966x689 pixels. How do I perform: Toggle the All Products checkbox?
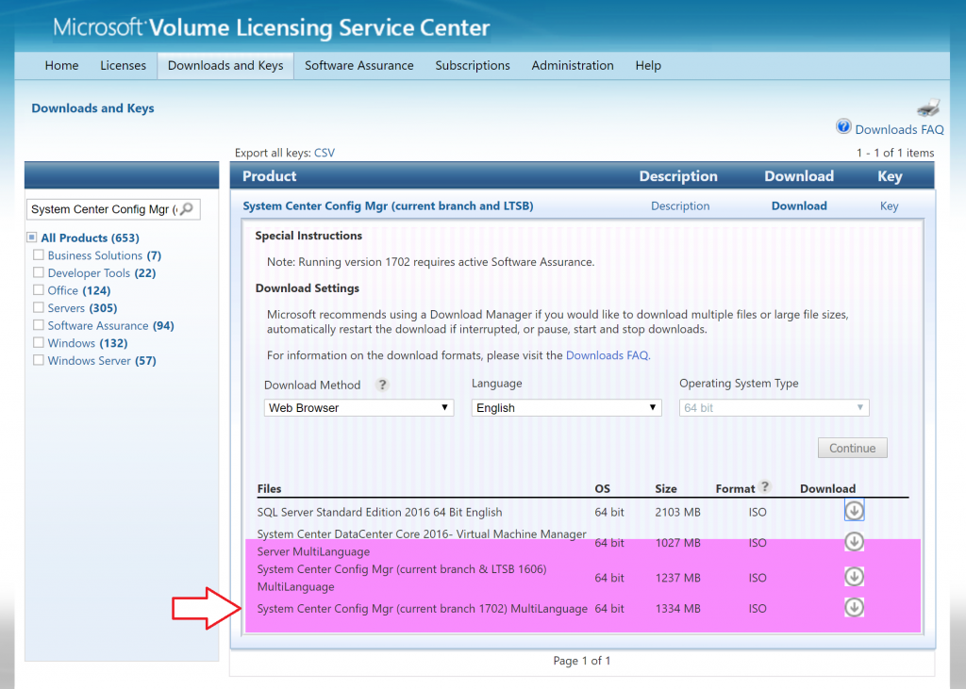point(31,238)
